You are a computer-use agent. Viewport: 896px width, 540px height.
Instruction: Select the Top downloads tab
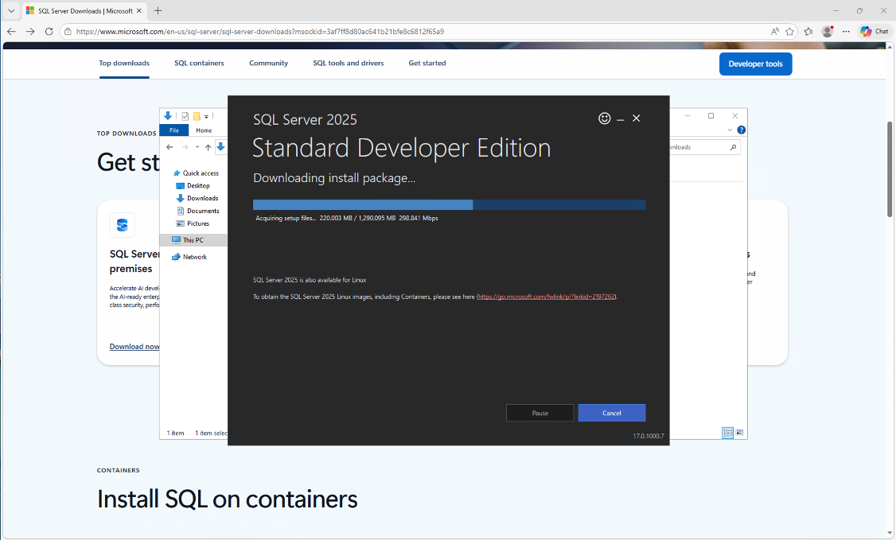coord(124,64)
